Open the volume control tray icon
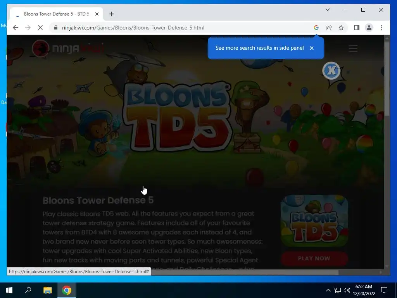397x298 pixels. [347, 290]
